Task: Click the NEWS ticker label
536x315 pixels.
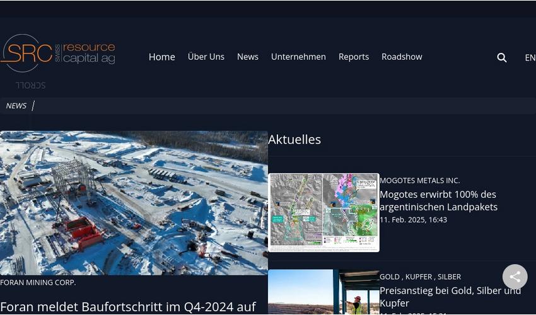Action: pos(16,106)
